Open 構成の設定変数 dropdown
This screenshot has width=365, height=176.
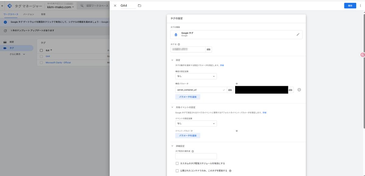pos(196,76)
